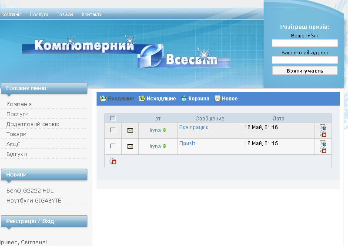Viewport: 348px width, 246px height.
Task: Click the Новое new message icon
Action: pyautogui.click(x=217, y=98)
